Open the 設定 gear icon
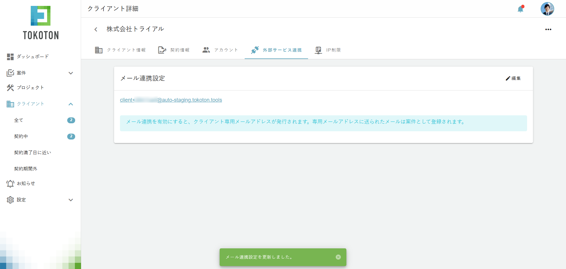 (x=10, y=200)
